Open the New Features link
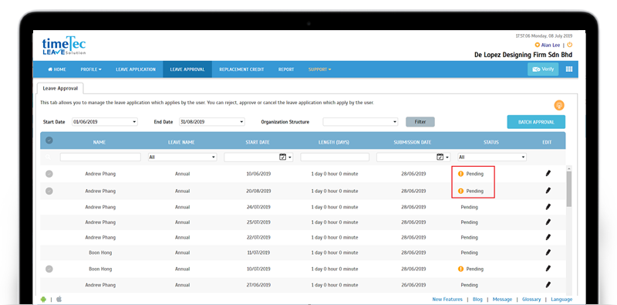 point(447,299)
